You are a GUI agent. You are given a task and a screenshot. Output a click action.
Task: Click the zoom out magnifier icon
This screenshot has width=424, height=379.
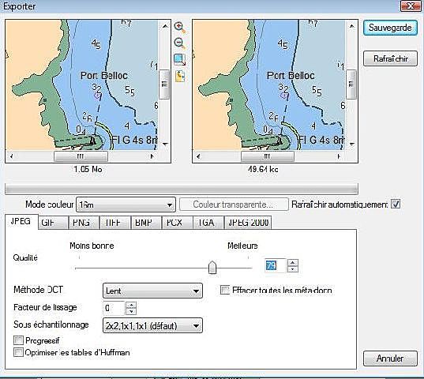pyautogui.click(x=179, y=43)
